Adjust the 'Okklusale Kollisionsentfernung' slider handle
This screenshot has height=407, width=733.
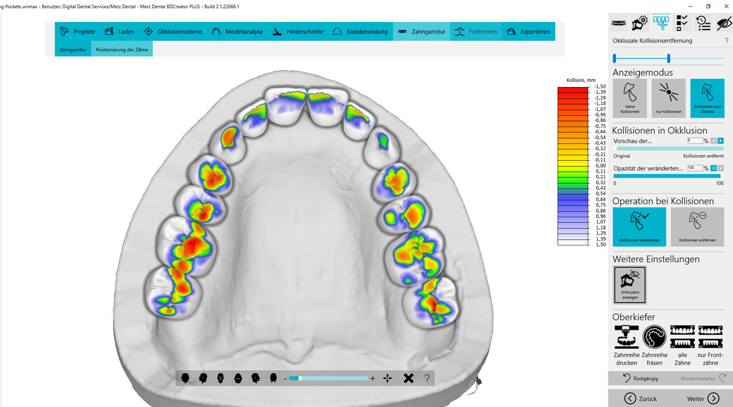point(668,58)
